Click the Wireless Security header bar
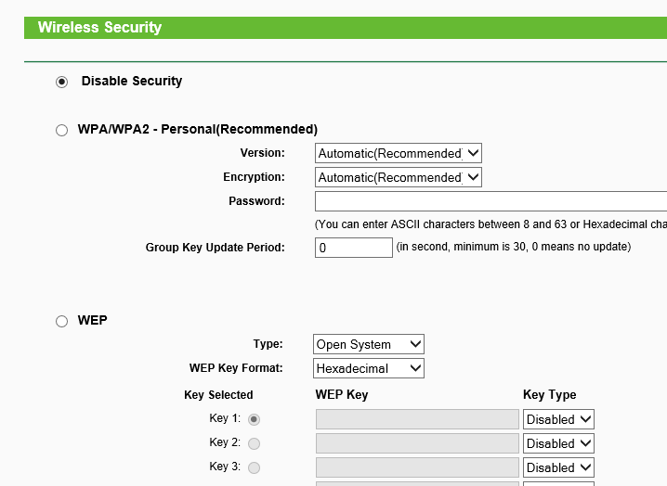This screenshot has width=667, height=486. coord(346,28)
